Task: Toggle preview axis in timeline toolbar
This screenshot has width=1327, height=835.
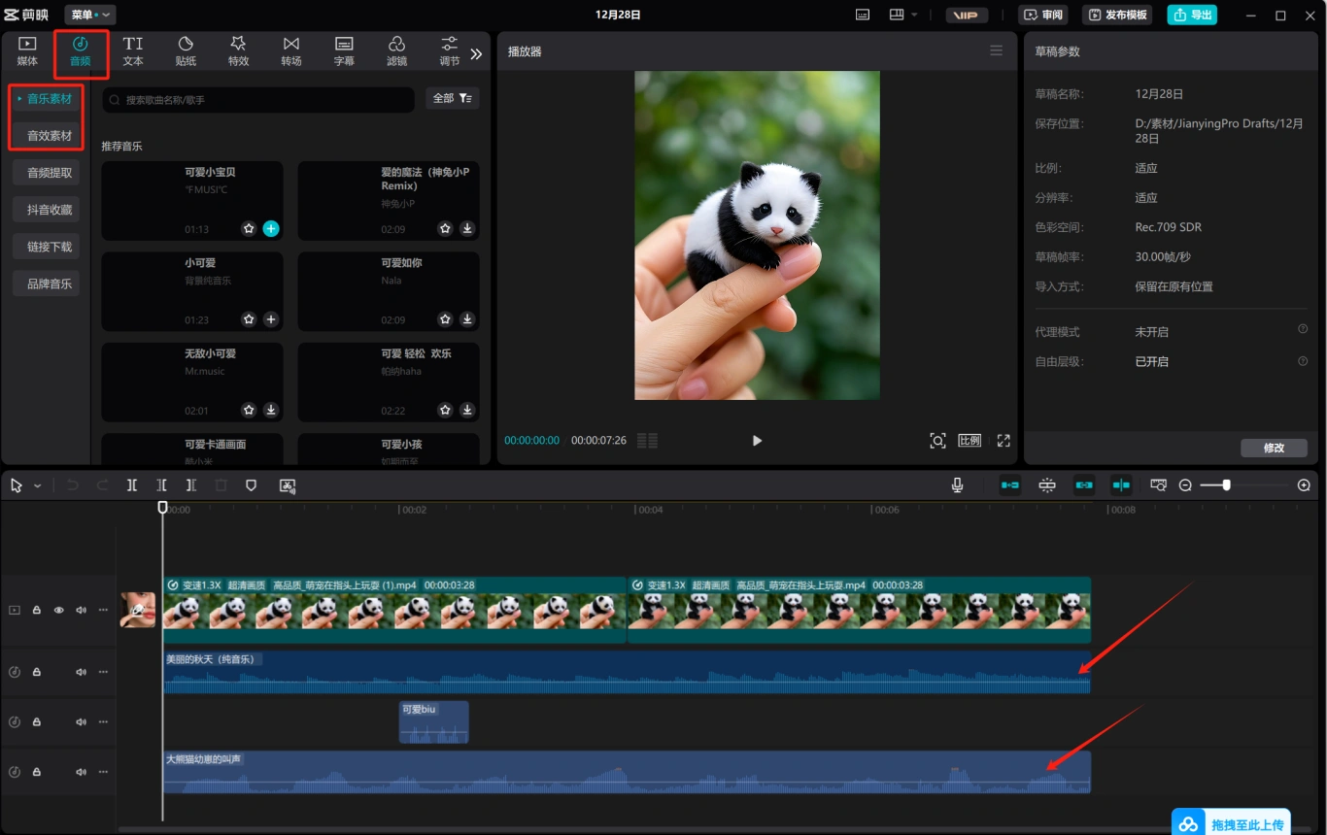Action: click(x=1121, y=484)
